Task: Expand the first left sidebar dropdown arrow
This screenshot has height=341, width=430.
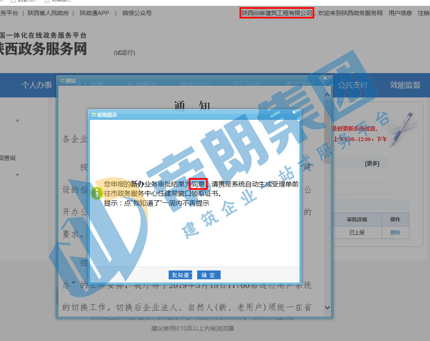Action: pyautogui.click(x=17, y=121)
